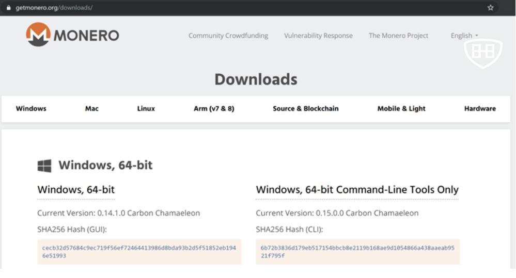The image size is (516, 278).
Task: Open the Mobile & Light tab
Action: pyautogui.click(x=401, y=108)
